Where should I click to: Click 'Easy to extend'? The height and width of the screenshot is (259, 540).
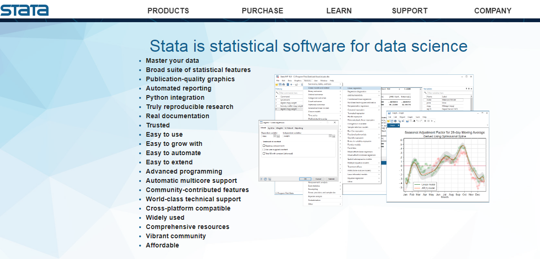(x=169, y=163)
